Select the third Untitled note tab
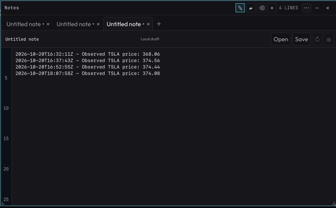This screenshot has width=336, height=208. pyautogui.click(x=124, y=24)
